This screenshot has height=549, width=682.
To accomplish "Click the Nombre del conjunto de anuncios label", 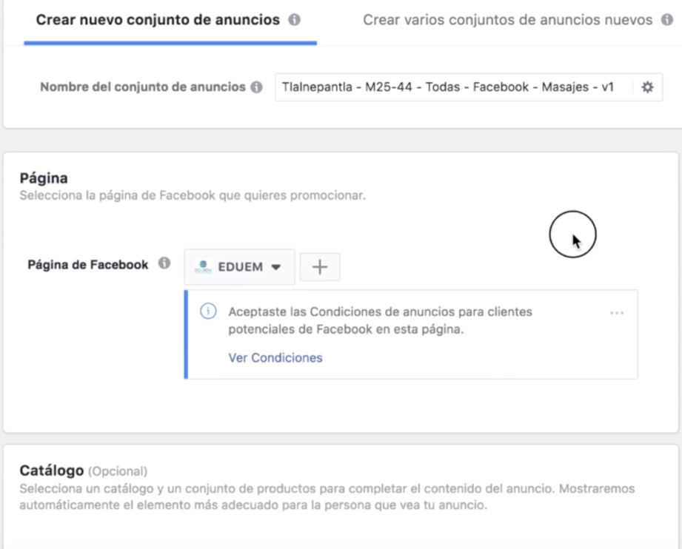I will 142,87.
